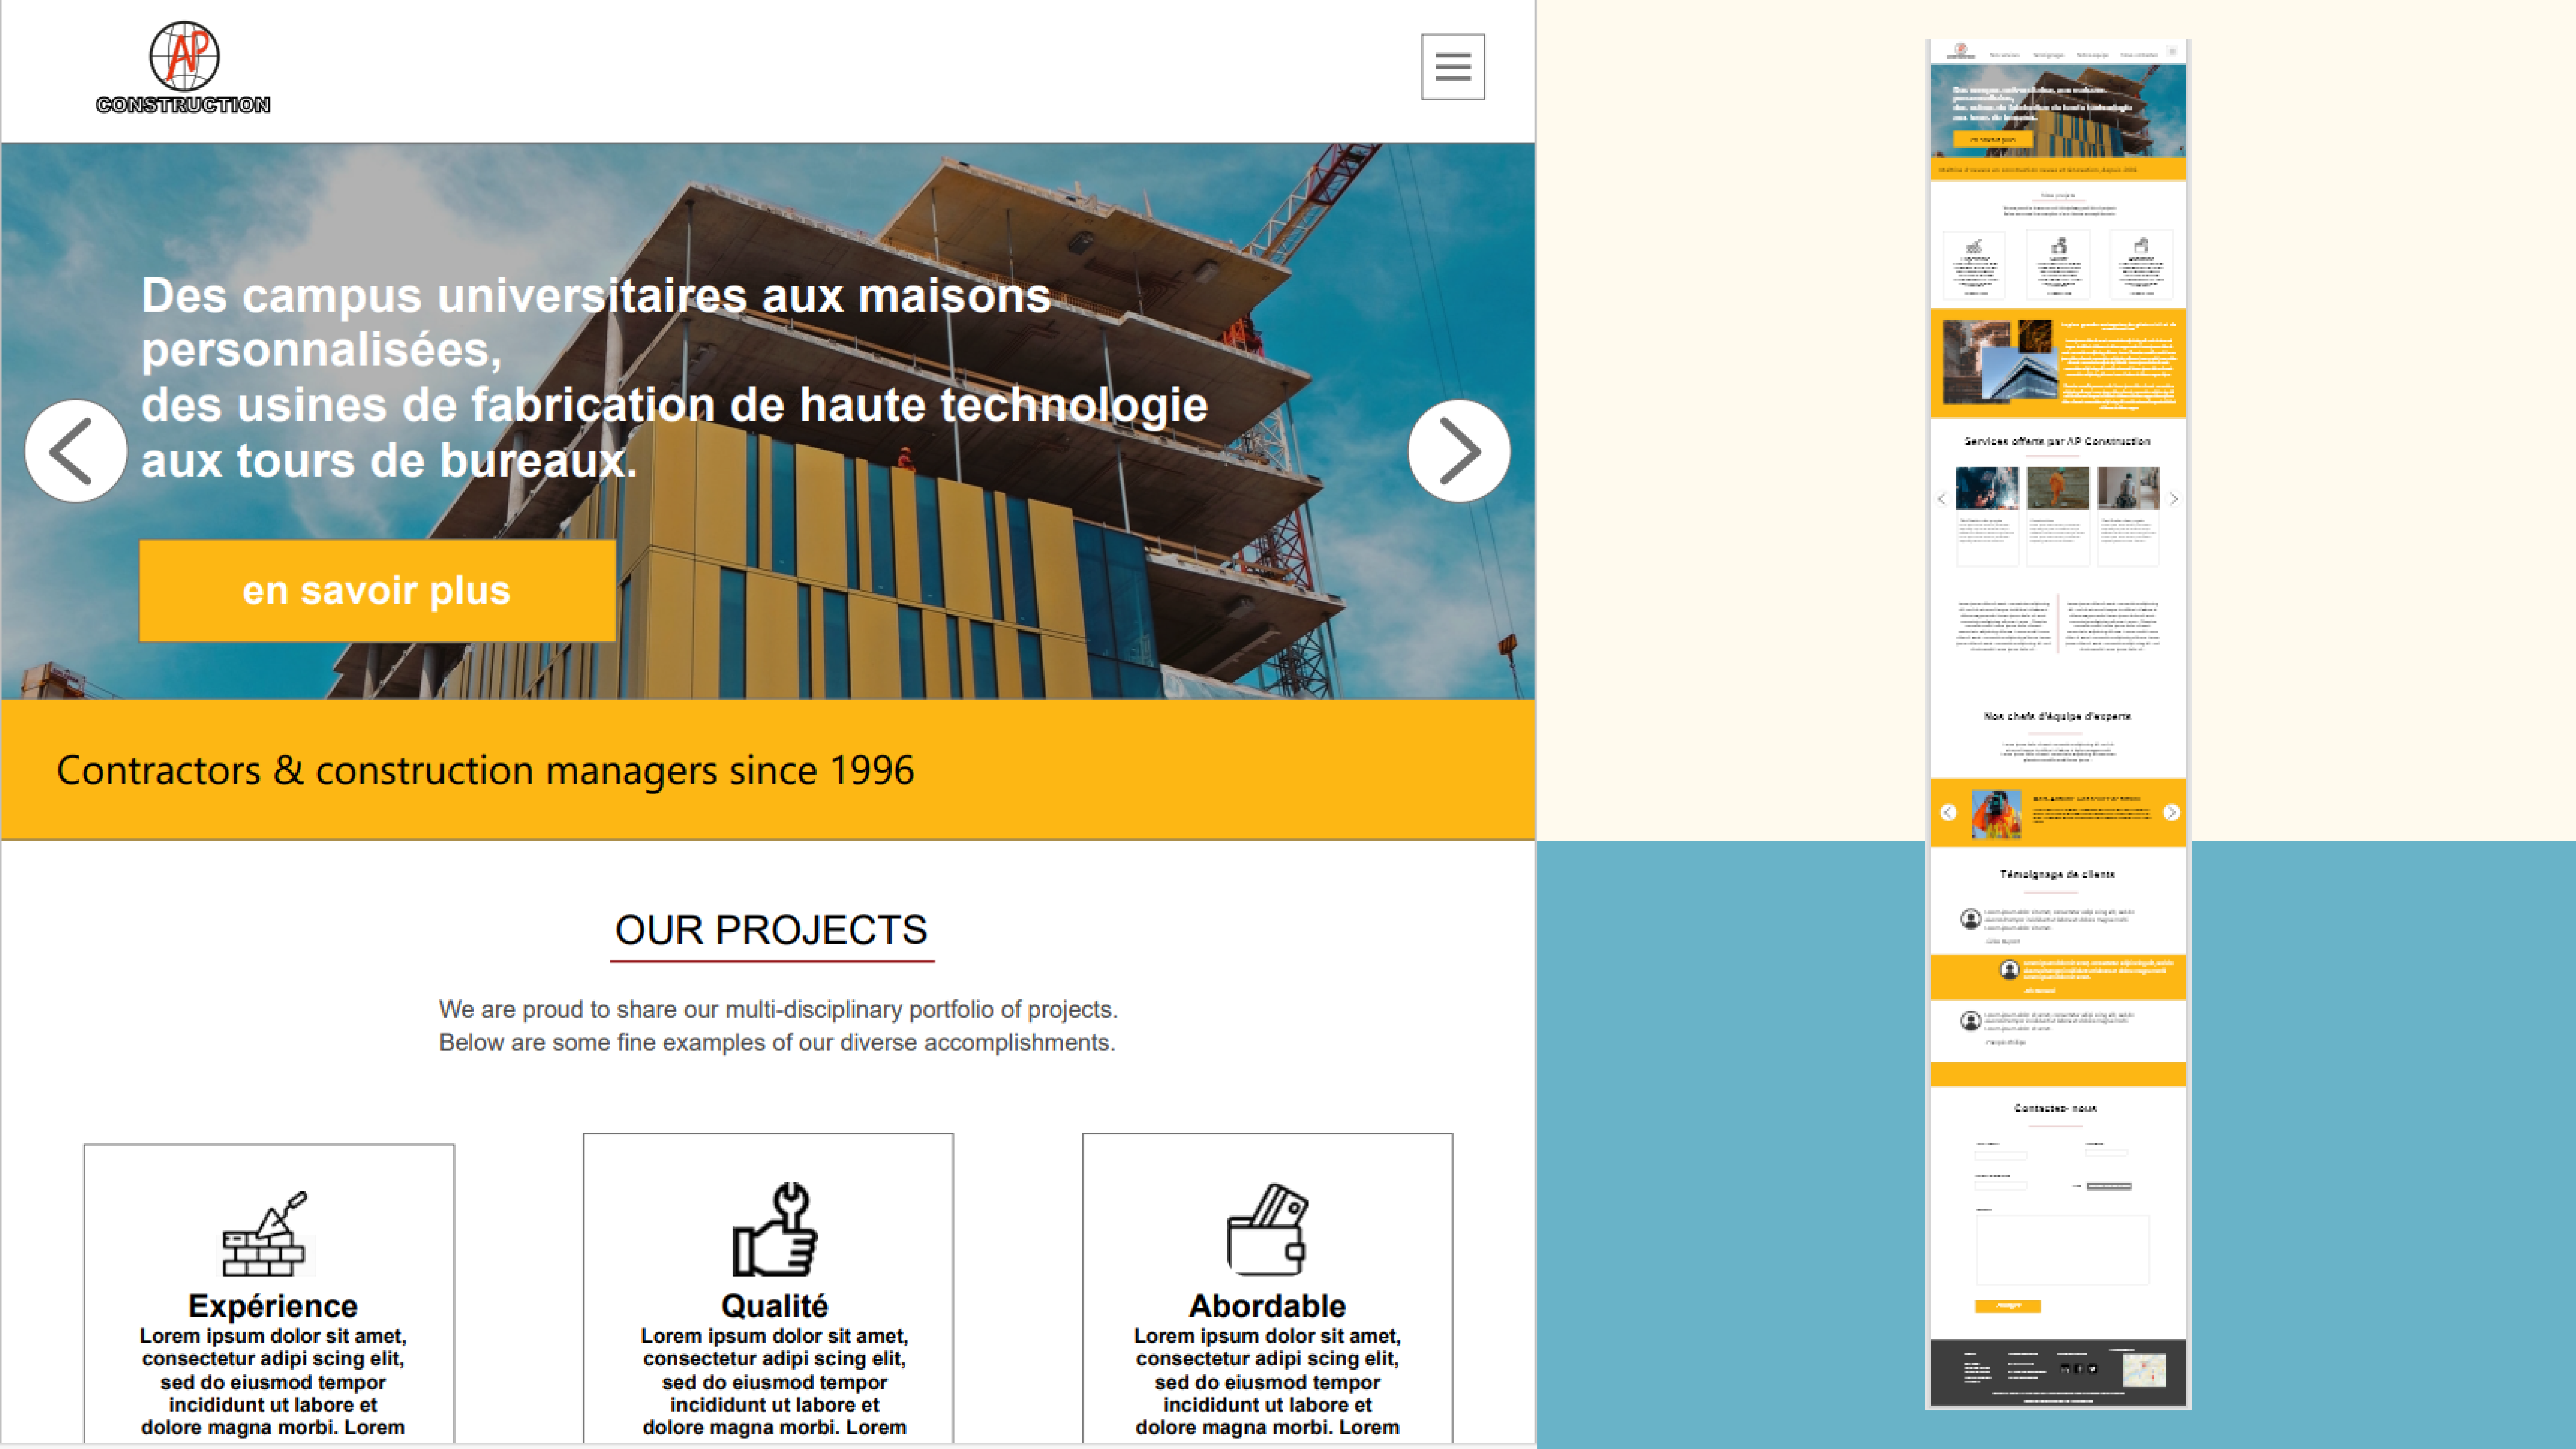The image size is (2576, 1449).
Task: Select the 'Qualité' card heading
Action: coord(774,1306)
